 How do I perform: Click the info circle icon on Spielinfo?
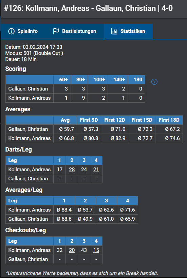point(11,32)
